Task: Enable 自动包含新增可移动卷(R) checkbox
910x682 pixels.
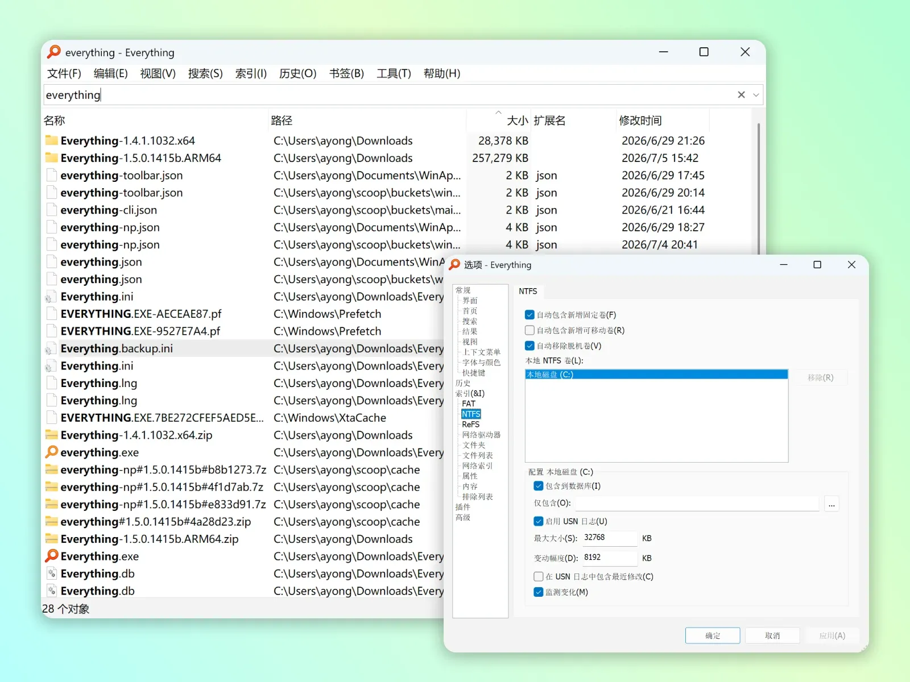Action: 530,330
